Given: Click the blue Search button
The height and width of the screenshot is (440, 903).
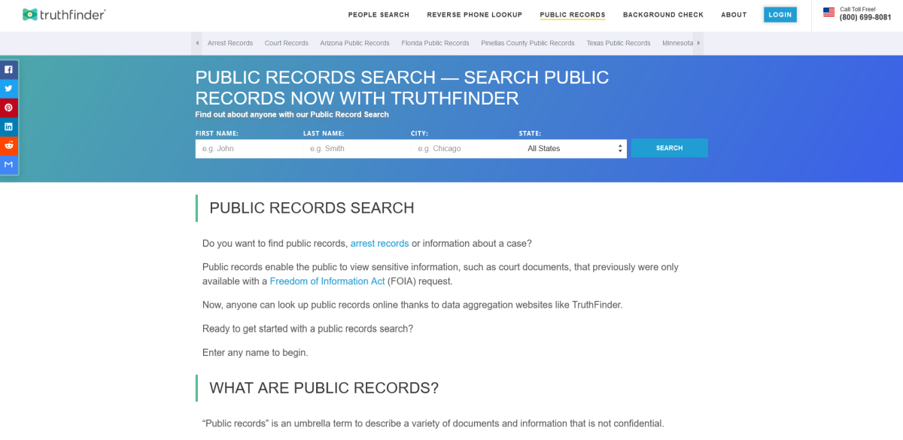Looking at the screenshot, I should pos(669,148).
